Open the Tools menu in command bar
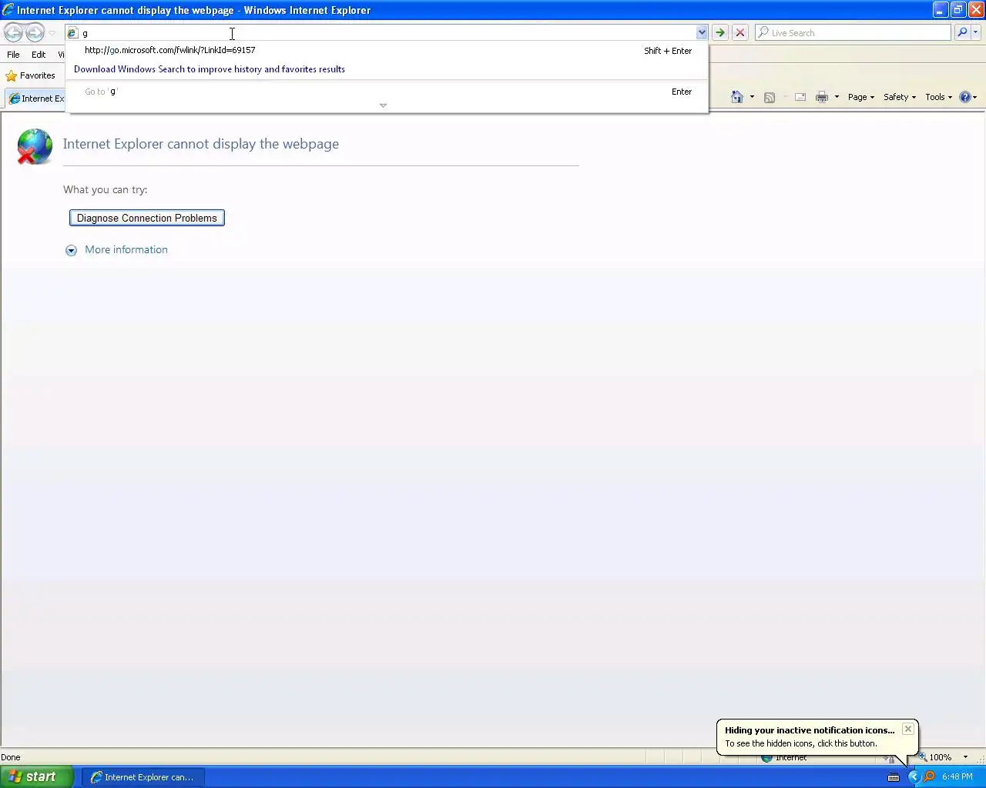This screenshot has height=788, width=986. pyautogui.click(x=939, y=97)
